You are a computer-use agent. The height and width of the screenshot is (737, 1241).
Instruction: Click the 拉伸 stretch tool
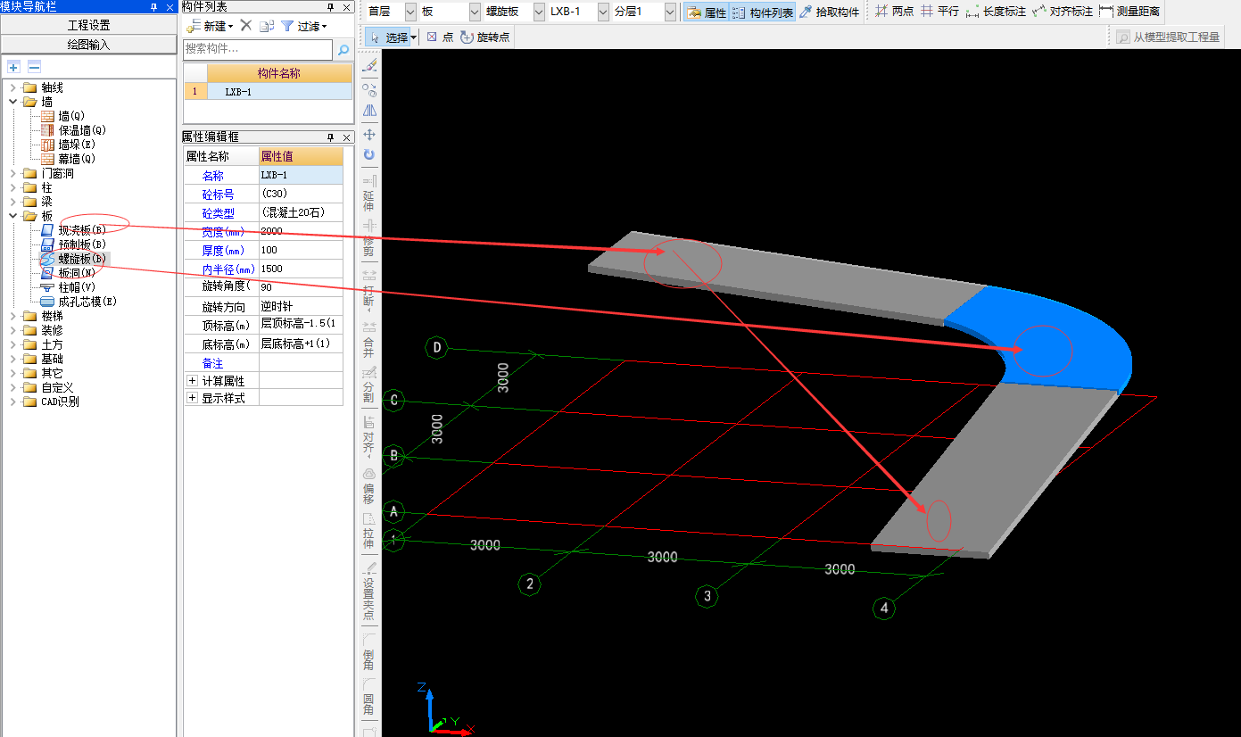(x=369, y=532)
